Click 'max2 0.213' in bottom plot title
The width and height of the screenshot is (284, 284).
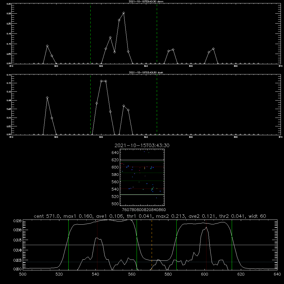tap(171, 216)
